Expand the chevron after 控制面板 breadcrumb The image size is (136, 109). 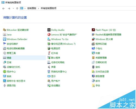click(x=38, y=8)
